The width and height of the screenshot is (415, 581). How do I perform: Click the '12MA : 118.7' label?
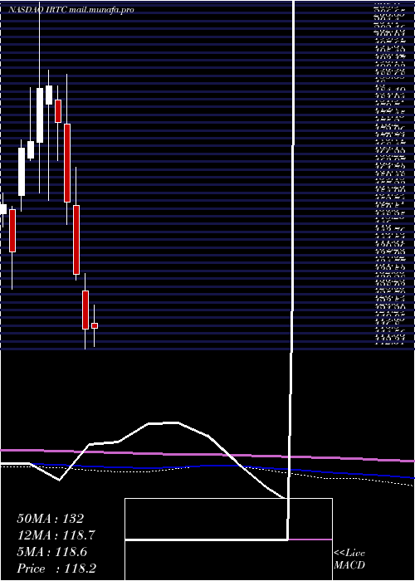pos(56,535)
